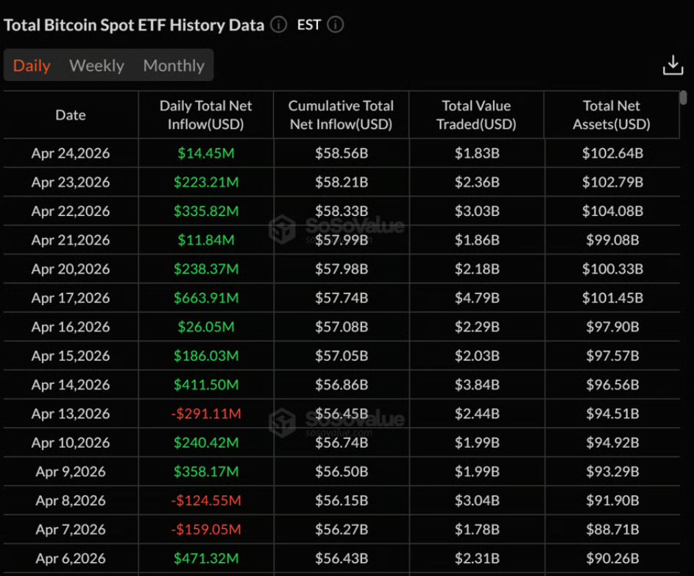This screenshot has height=576, width=694.
Task: Click the Total Value Traded header
Action: (476, 115)
